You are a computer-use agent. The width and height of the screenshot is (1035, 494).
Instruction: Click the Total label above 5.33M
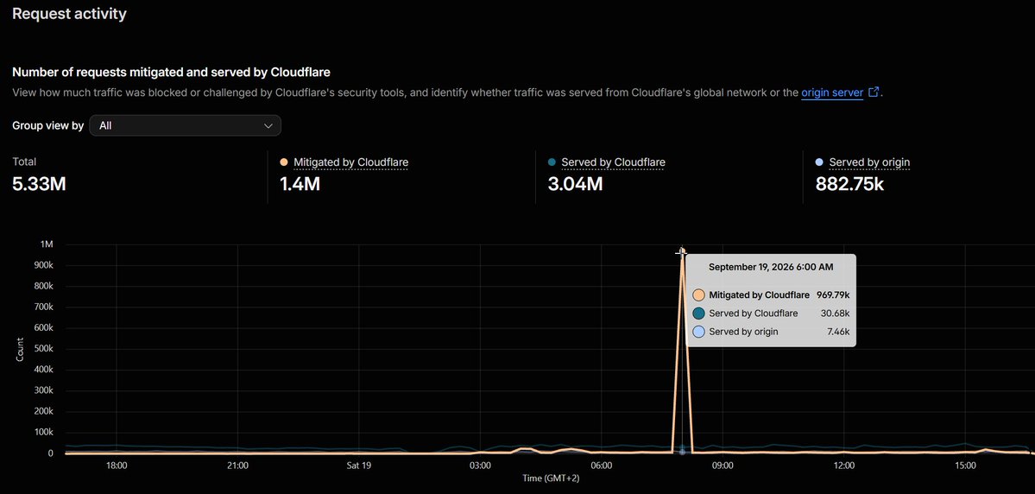24,161
